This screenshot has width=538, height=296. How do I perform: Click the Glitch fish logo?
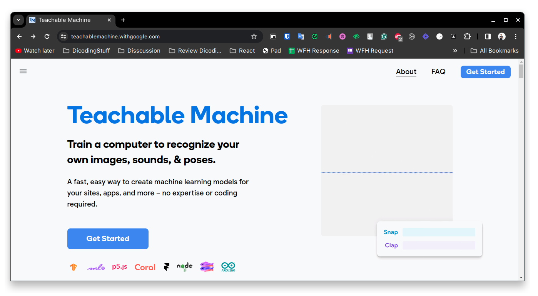pyautogui.click(x=207, y=267)
